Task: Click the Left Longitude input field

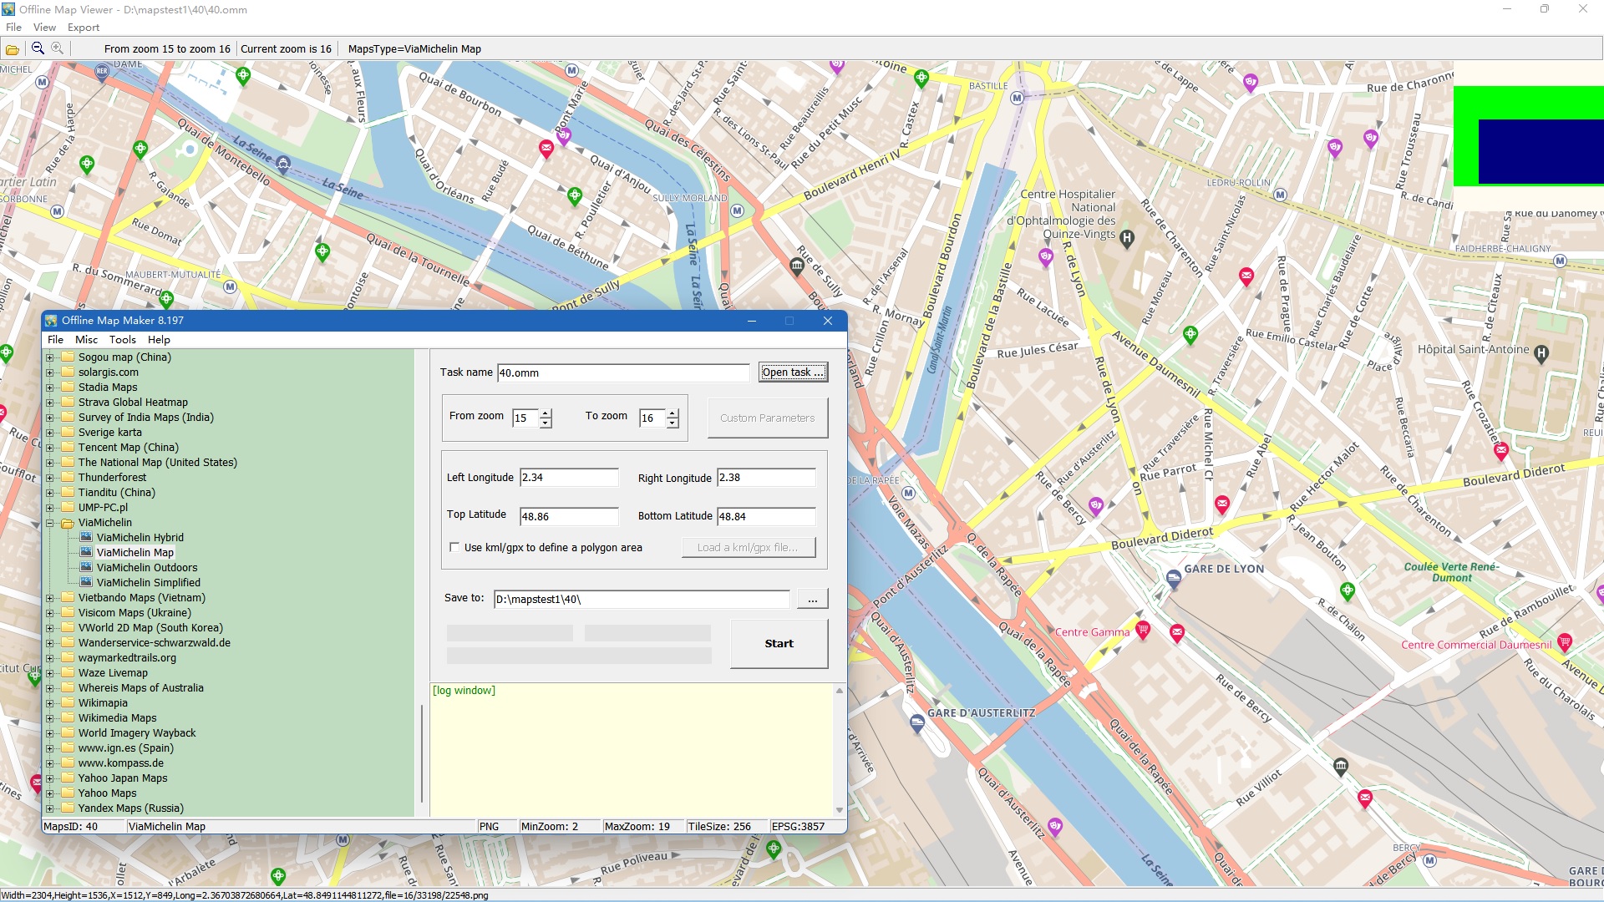Action: coord(569,478)
